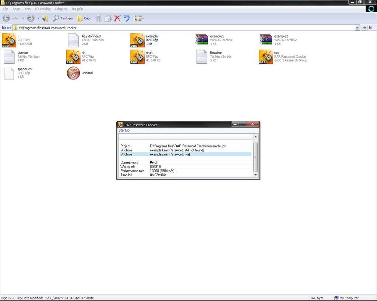This screenshot has width=377, height=301.
Task: Select the rpc application icon
Action: point(266,57)
